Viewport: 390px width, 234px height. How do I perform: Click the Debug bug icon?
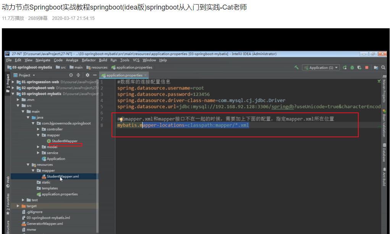point(352,67)
